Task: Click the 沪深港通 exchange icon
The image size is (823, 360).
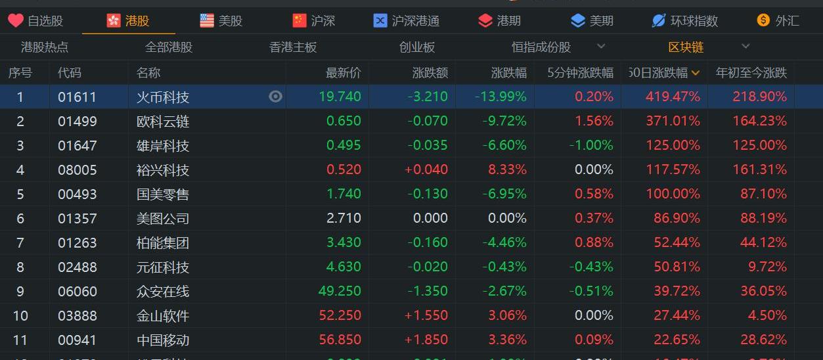Action: pos(380,20)
